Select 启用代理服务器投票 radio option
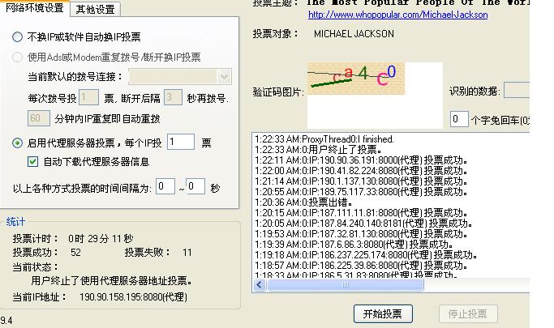The image size is (554, 328). point(18,143)
